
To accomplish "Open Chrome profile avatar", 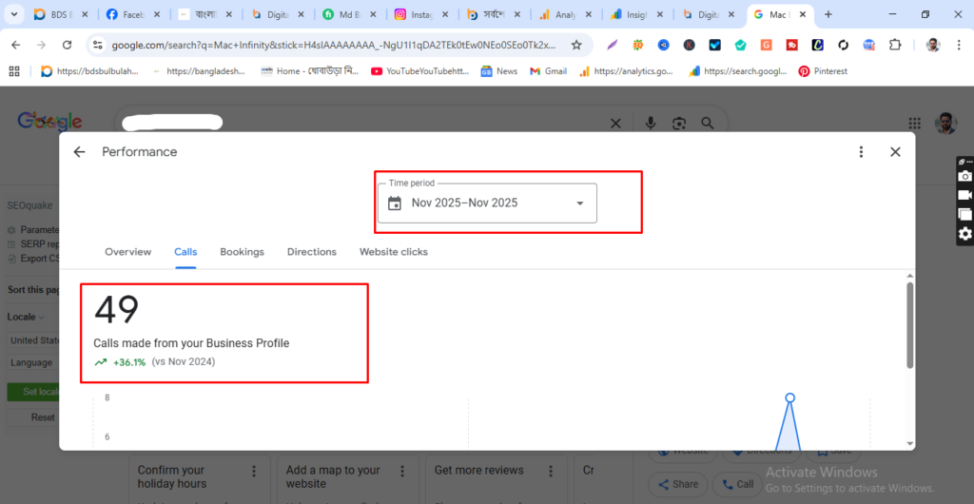I will click(x=933, y=45).
